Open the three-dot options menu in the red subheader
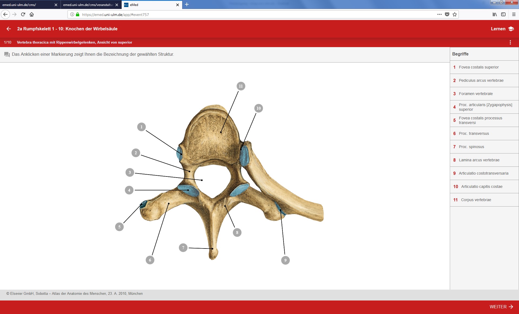 [x=510, y=42]
